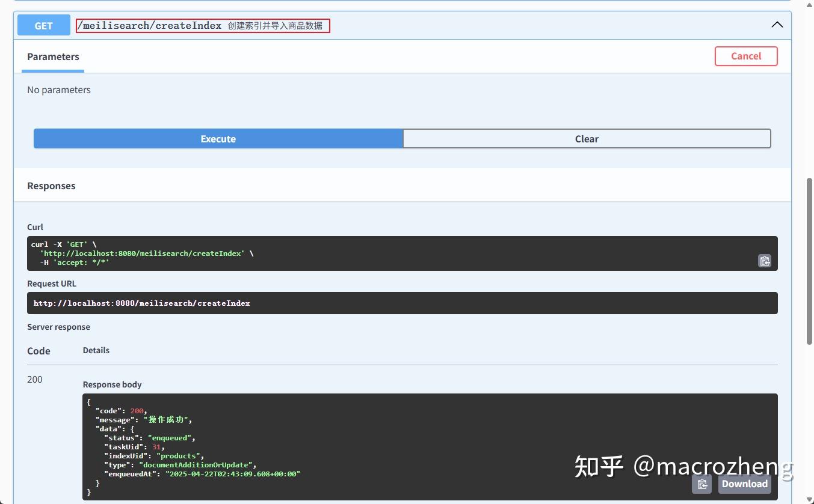This screenshot has width=814, height=504.
Task: Select the Parameters tab
Action: [x=53, y=56]
